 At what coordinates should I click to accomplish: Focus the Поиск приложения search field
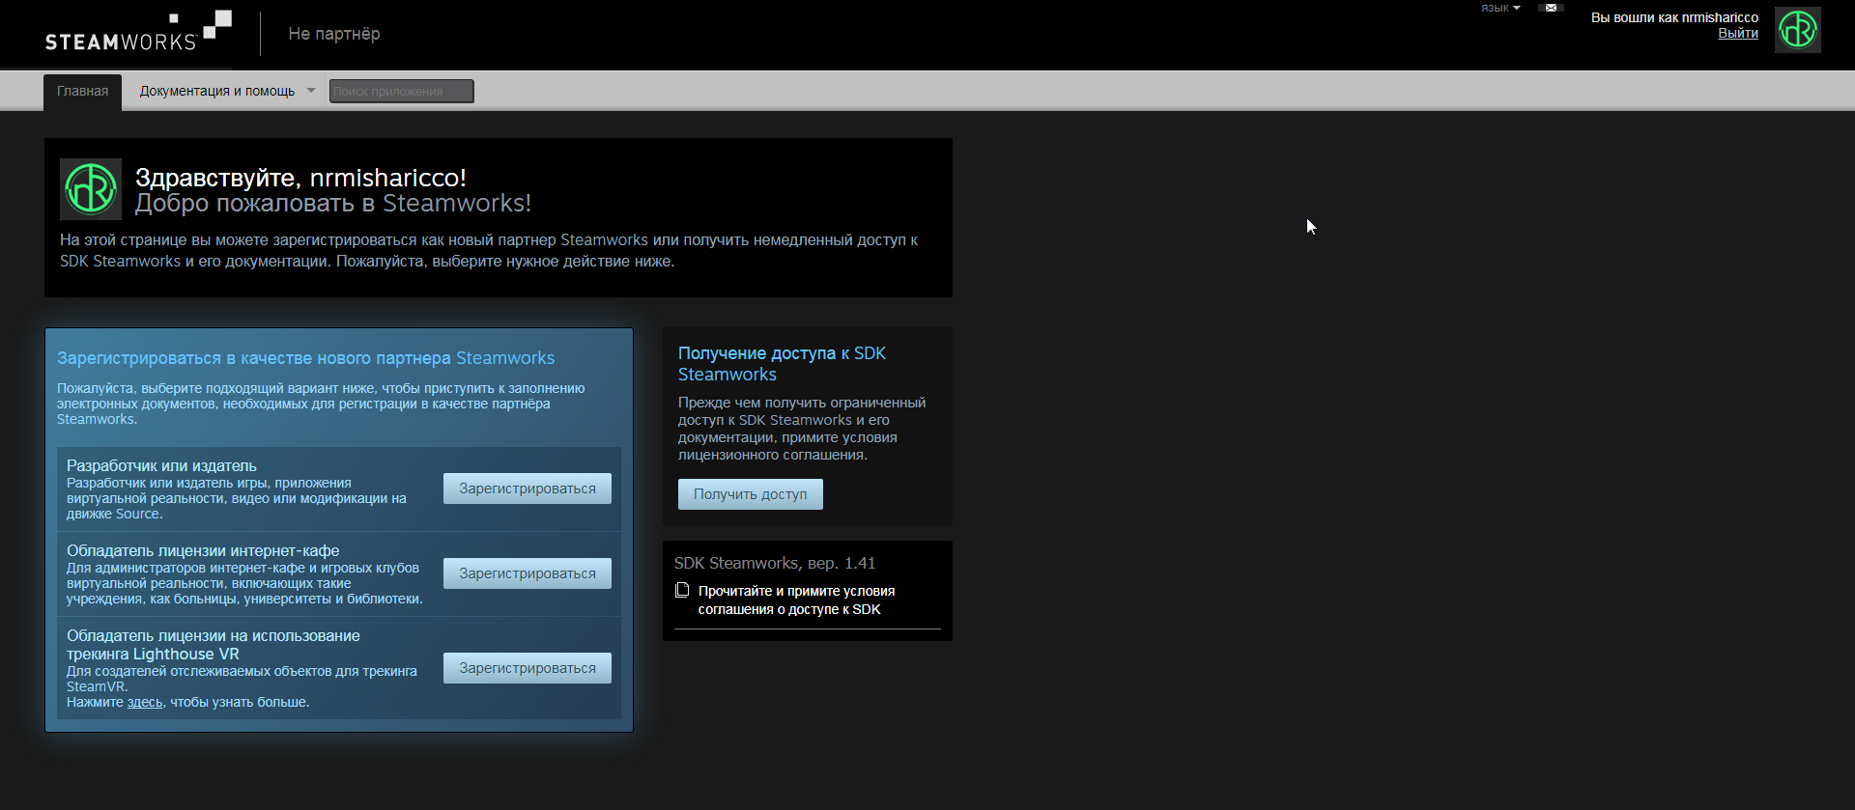pyautogui.click(x=402, y=91)
